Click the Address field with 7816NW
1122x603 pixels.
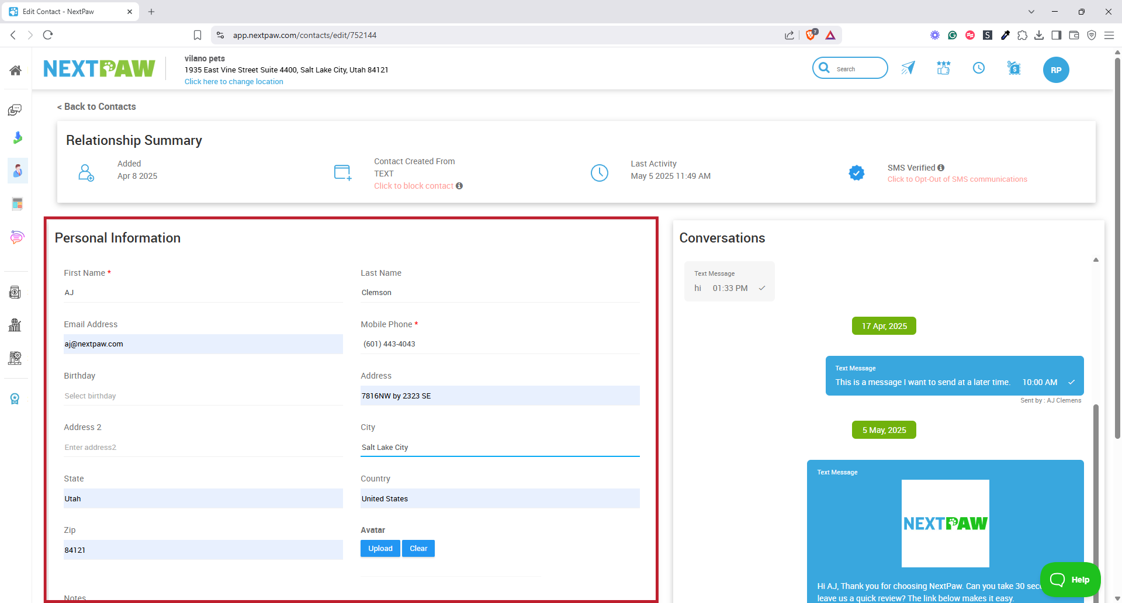click(500, 396)
